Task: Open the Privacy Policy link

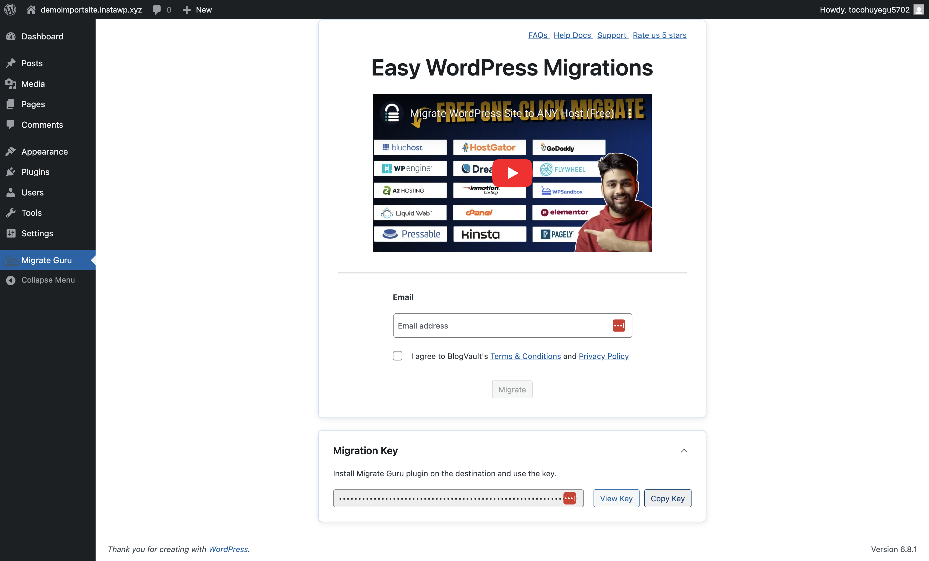Action: (x=604, y=356)
